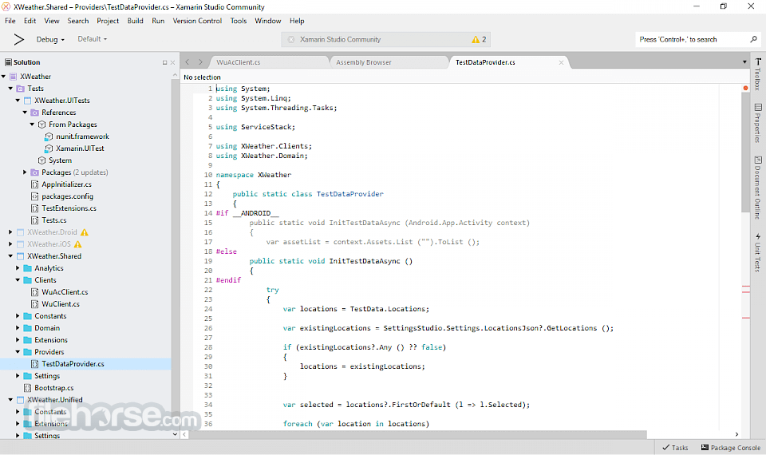Open the Debug configuration dropdown
The image size is (766, 455).
50,40
